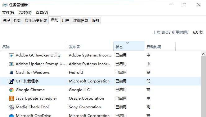Click 已启用 status of Java Update Scheduler
Screen dimensions: 206x117
pyautogui.click(x=121, y=98)
